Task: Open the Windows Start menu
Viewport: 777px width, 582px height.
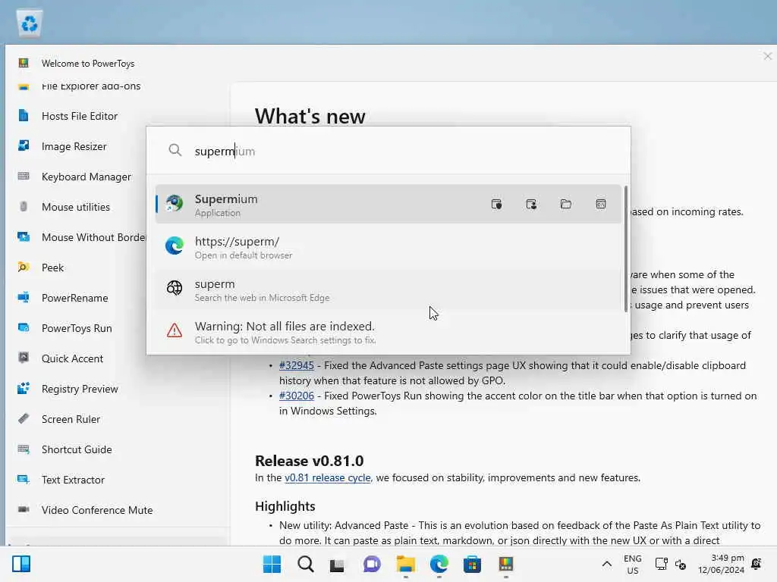Action: [272, 564]
